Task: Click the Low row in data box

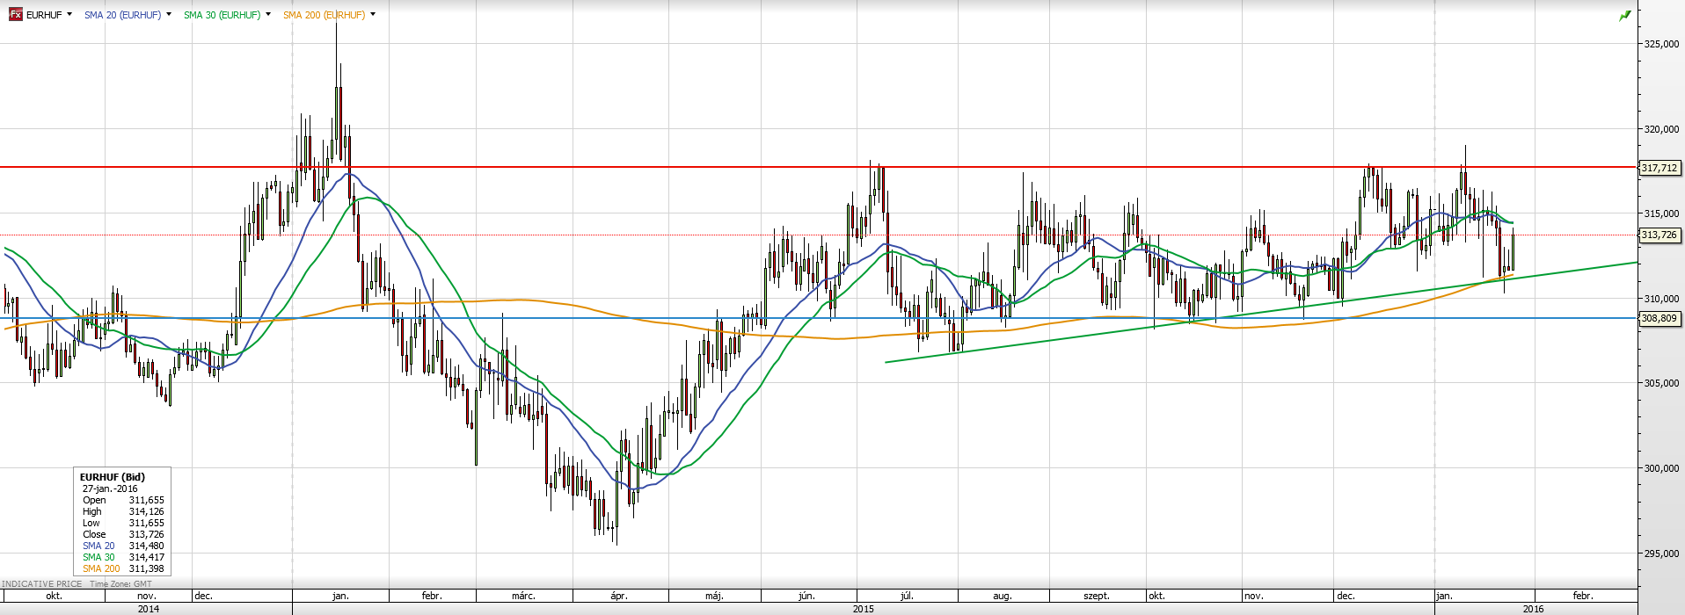Action: click(123, 523)
